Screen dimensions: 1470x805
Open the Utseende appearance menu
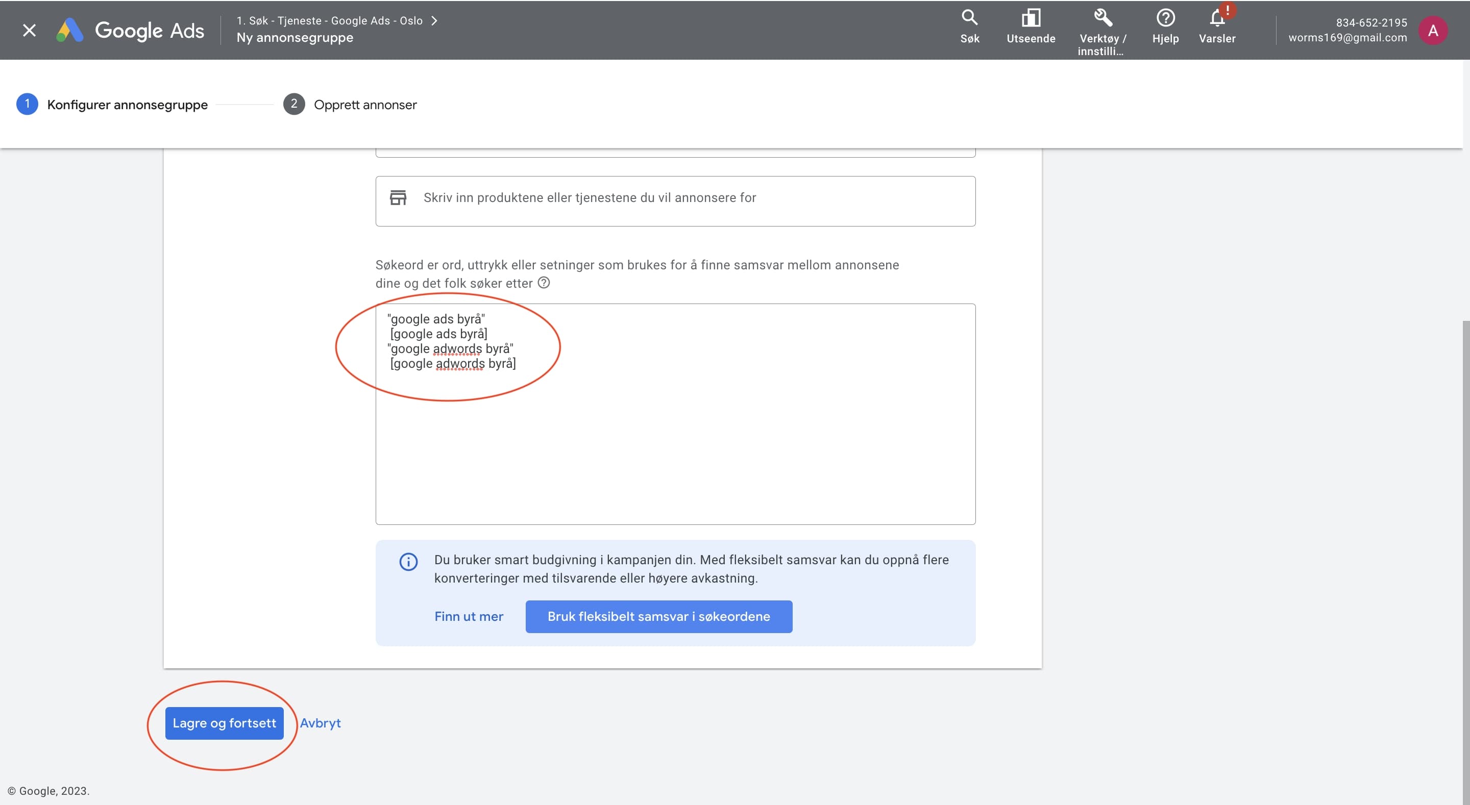click(1031, 26)
